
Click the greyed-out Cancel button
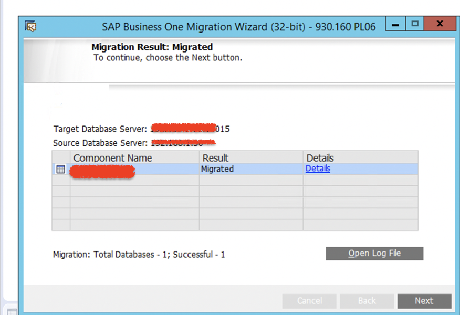point(309,301)
